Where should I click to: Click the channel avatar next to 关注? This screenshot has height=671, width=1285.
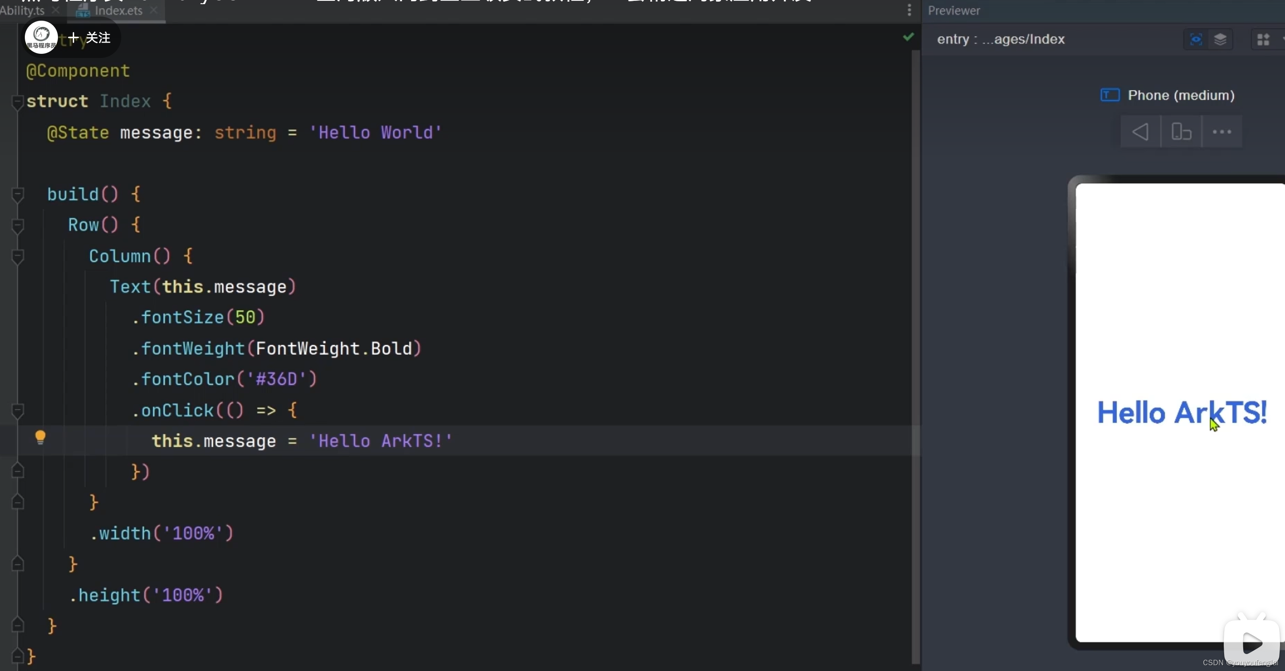click(41, 37)
